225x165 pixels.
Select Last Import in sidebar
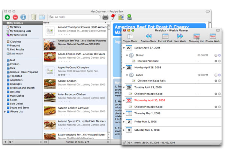pyautogui.click(x=16, y=53)
